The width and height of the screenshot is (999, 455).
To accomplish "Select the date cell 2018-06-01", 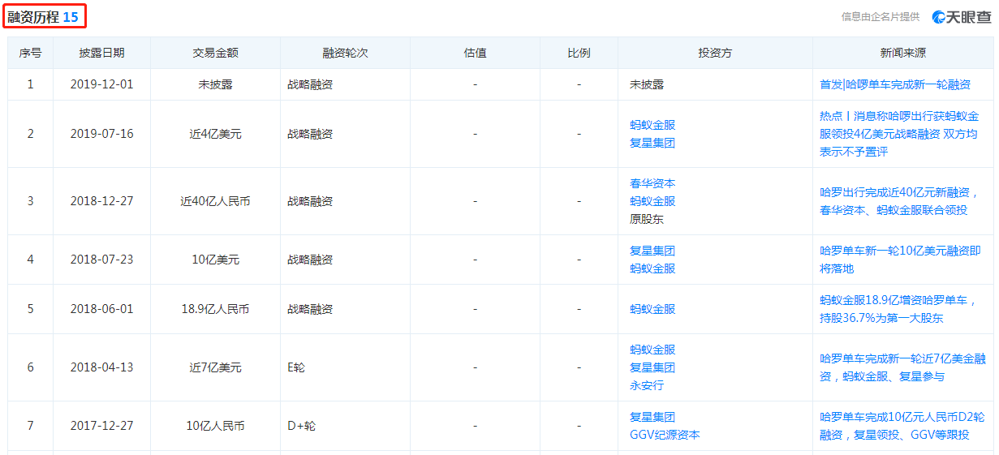I will (101, 309).
